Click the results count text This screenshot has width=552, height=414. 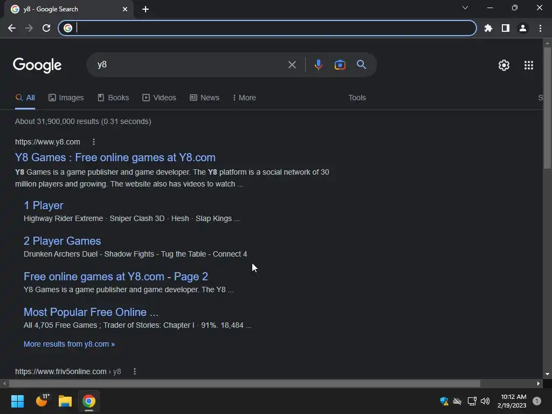point(83,121)
